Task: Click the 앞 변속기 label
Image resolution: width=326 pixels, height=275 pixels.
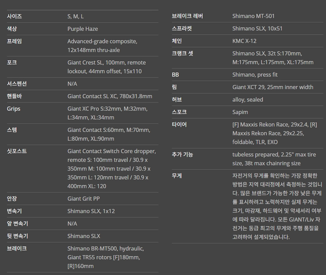Action: 18,224
